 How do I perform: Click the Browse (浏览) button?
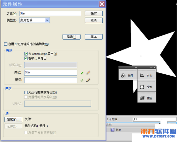point(13,120)
